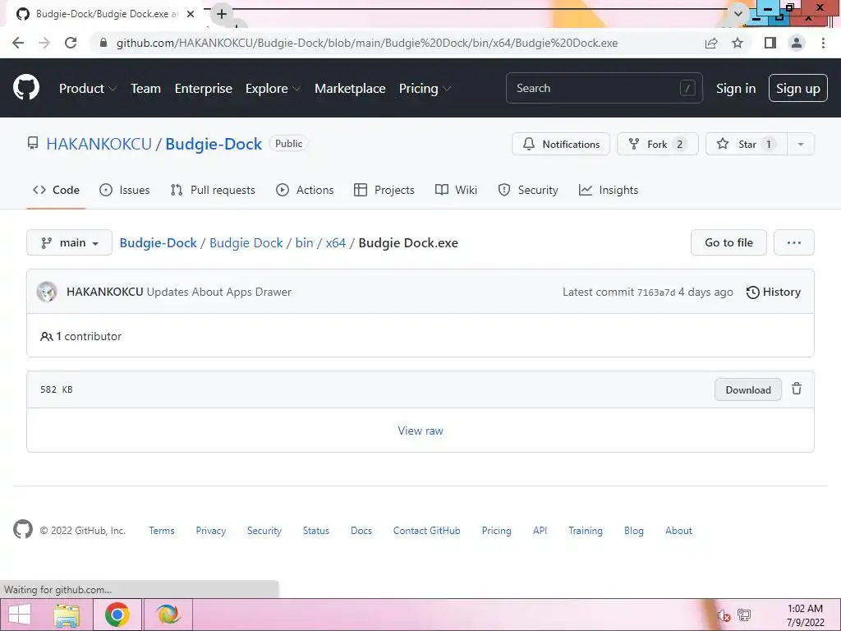Click the share page icon in address bar
The image size is (841, 631).
point(711,43)
